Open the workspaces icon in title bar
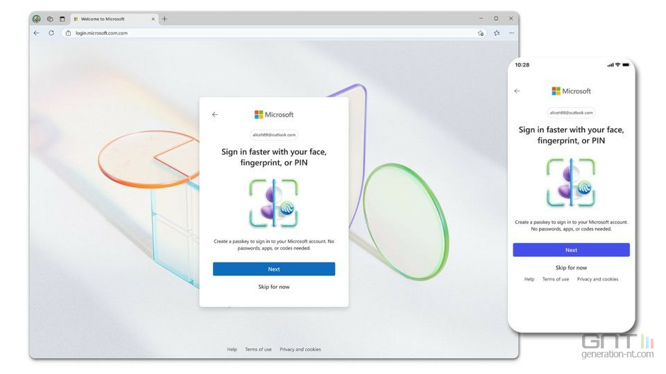 (x=50, y=19)
